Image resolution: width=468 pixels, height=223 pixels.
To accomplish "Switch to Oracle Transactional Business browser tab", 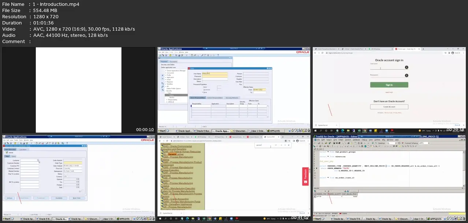I will pos(327,49).
